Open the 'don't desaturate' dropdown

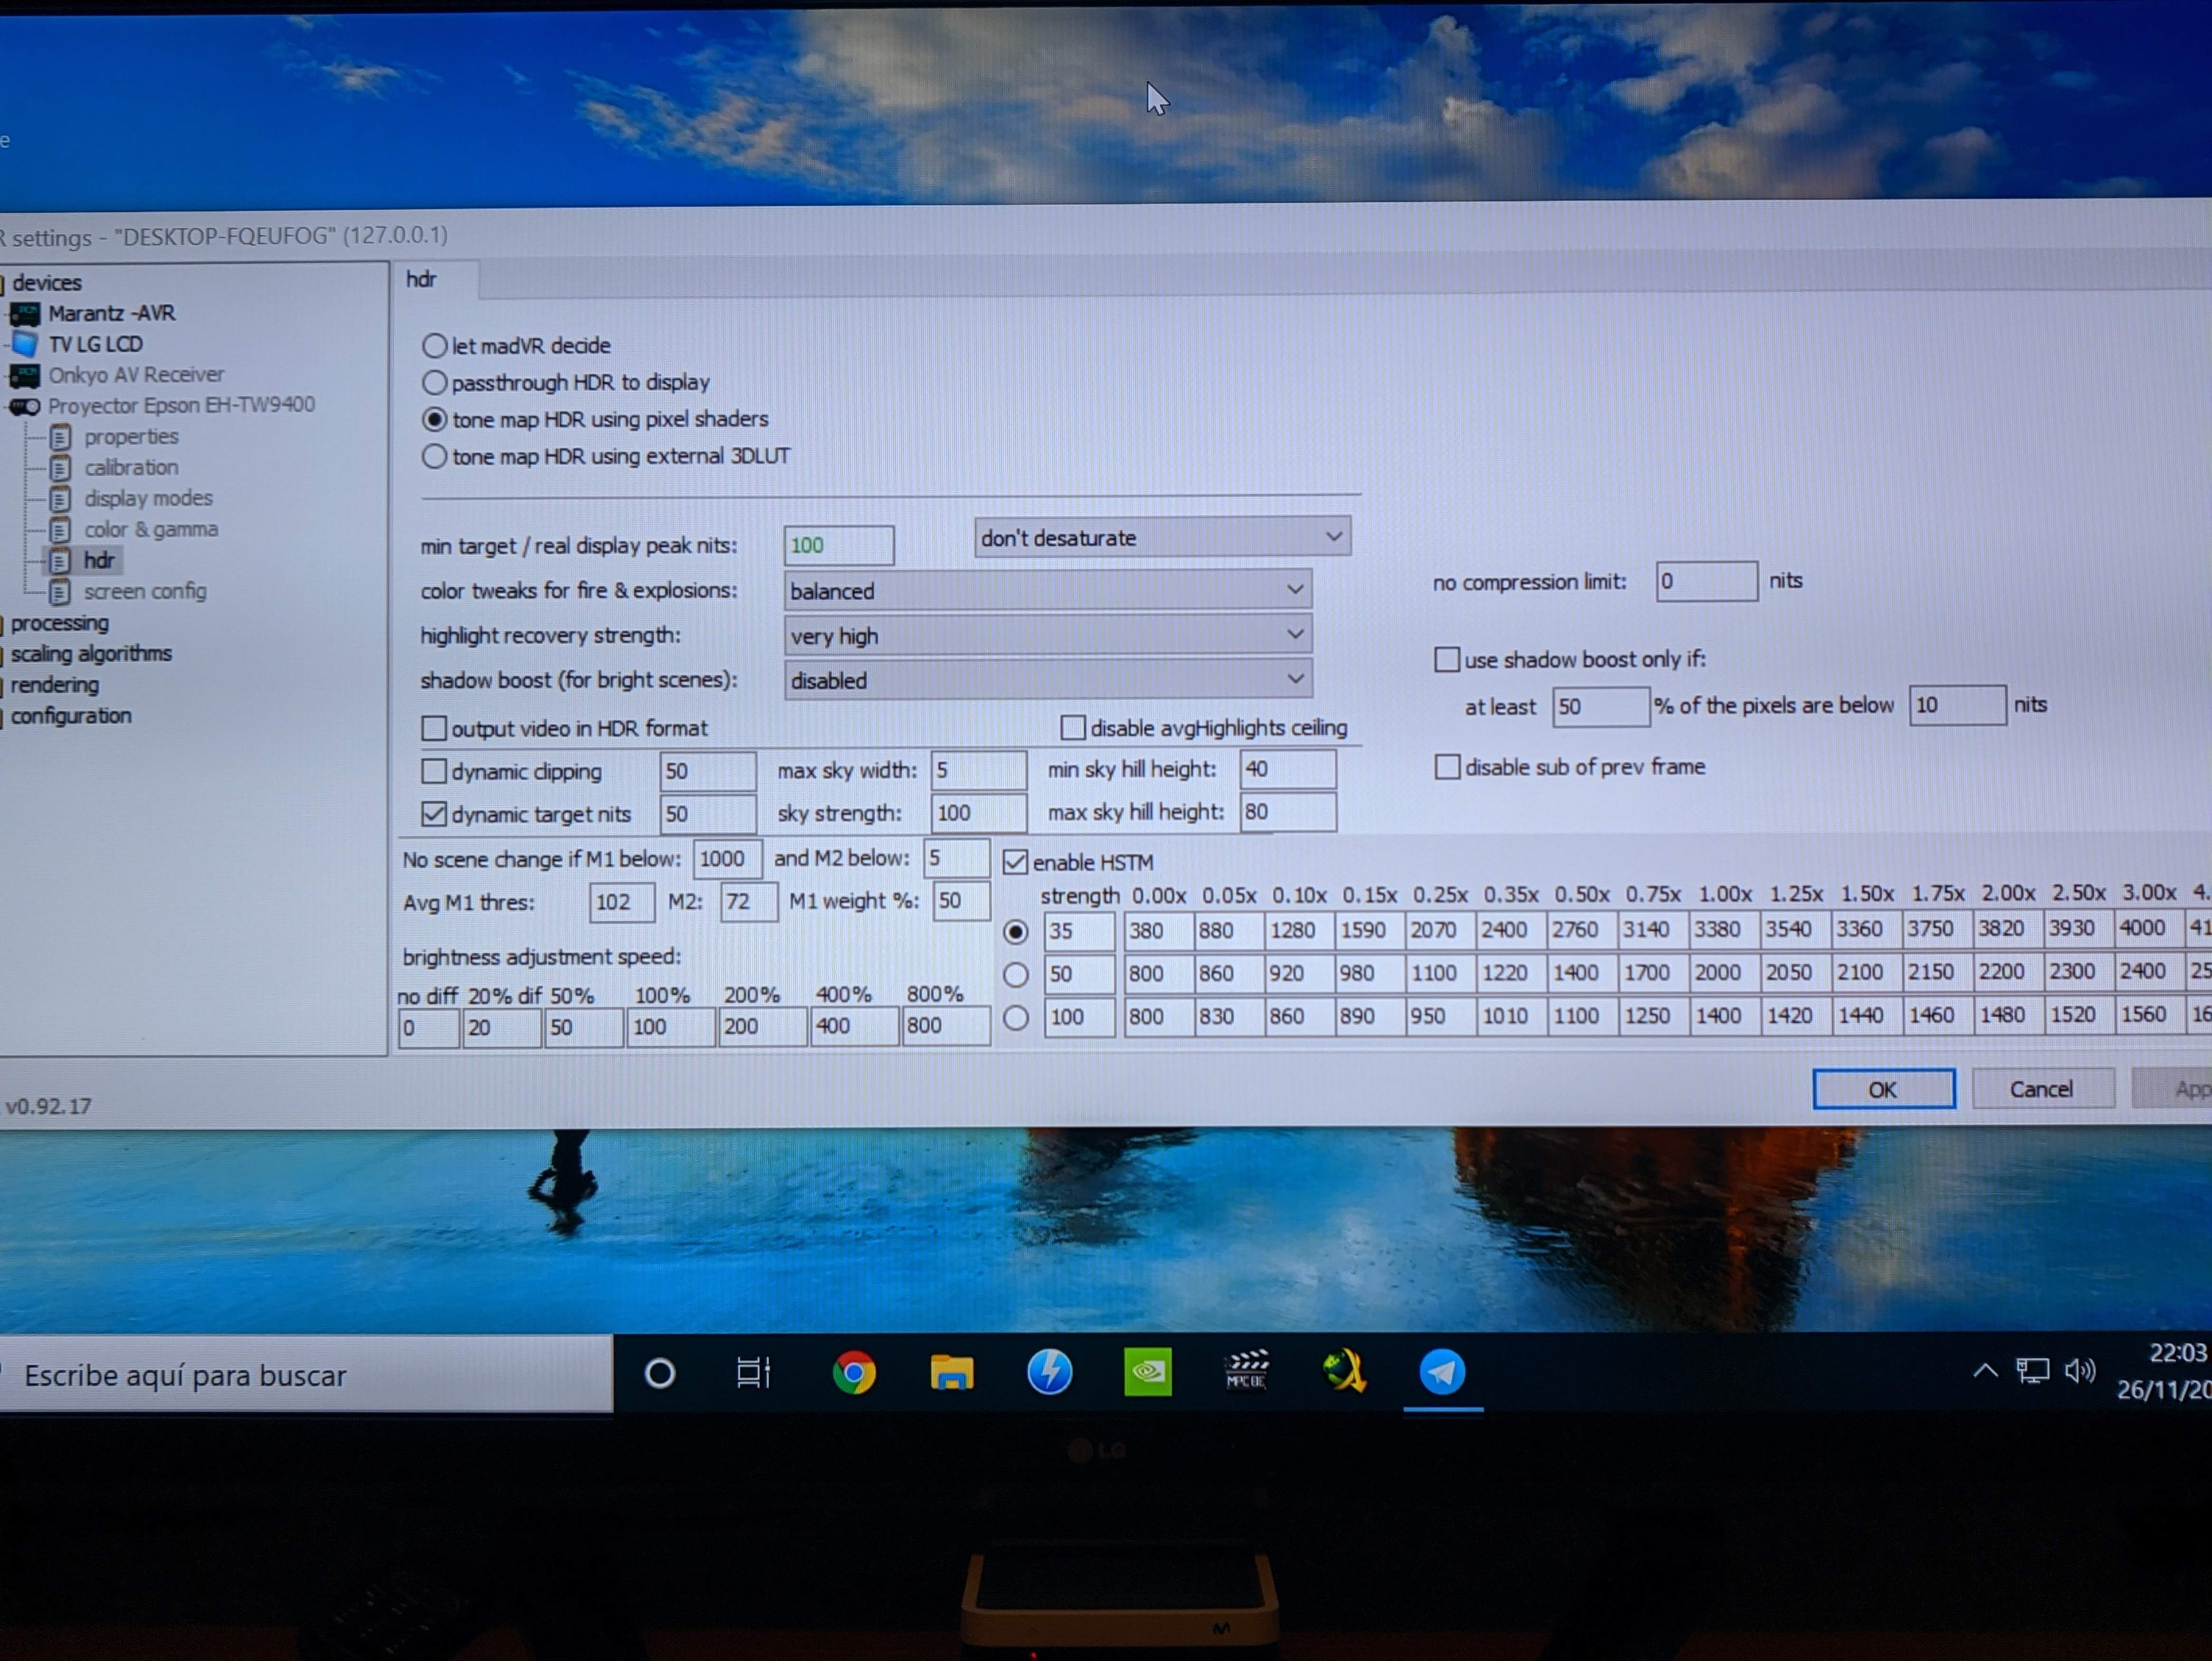[1162, 537]
